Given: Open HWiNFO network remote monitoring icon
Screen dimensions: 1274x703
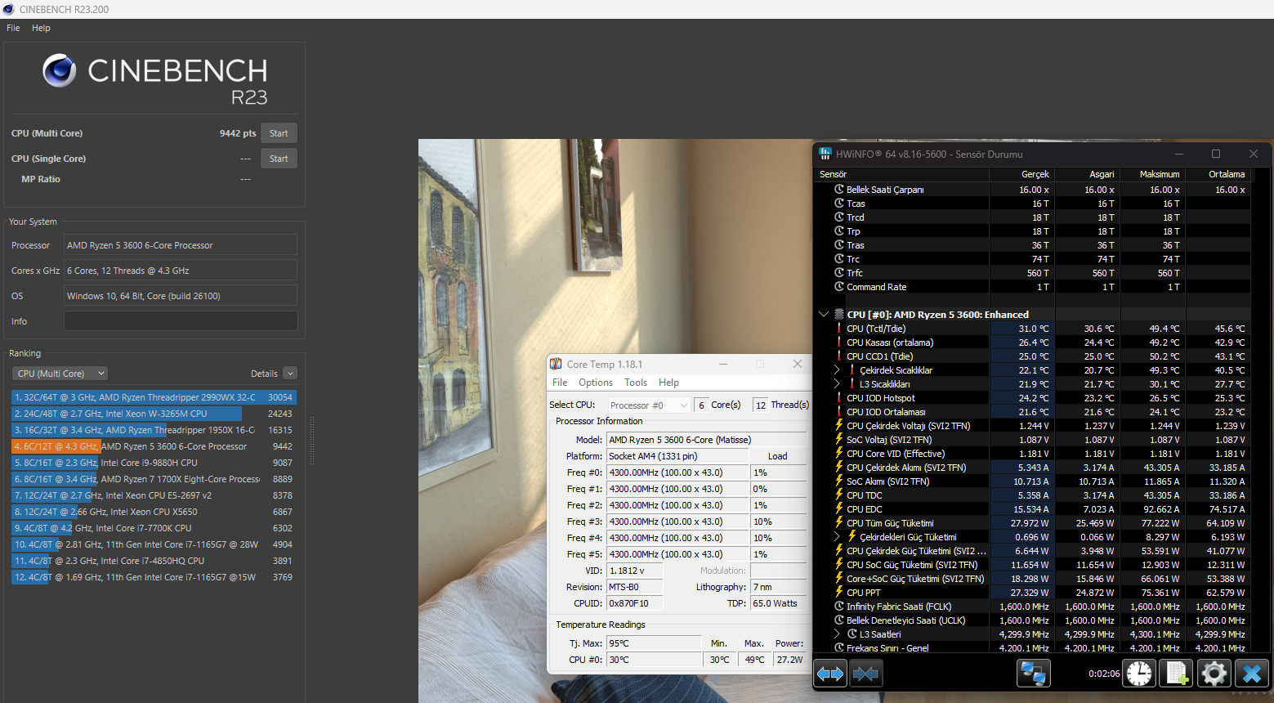Looking at the screenshot, I should pyautogui.click(x=1034, y=674).
